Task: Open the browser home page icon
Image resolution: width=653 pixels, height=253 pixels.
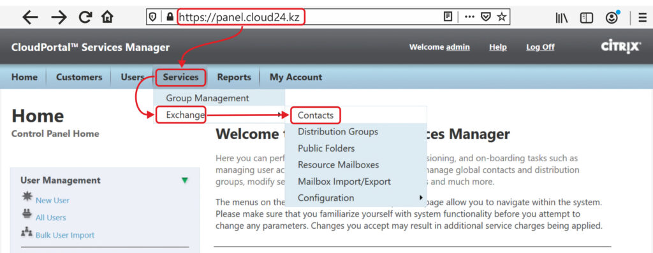Action: (x=107, y=17)
